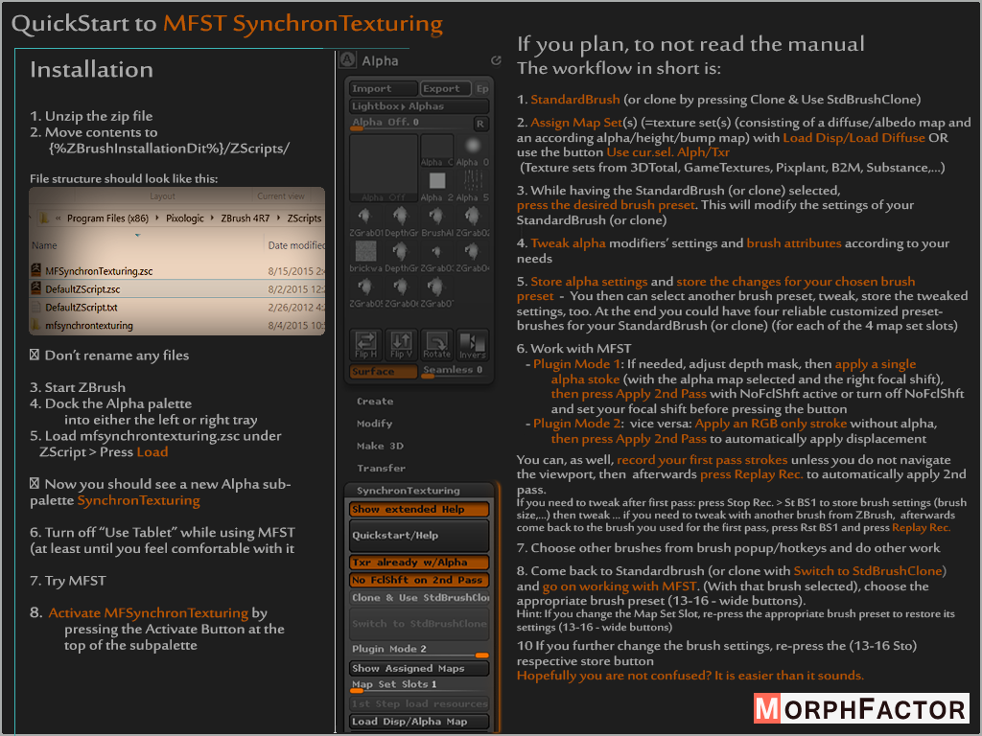
Task: Click the Program Files (x86) breadcrumb
Action: tap(107, 218)
